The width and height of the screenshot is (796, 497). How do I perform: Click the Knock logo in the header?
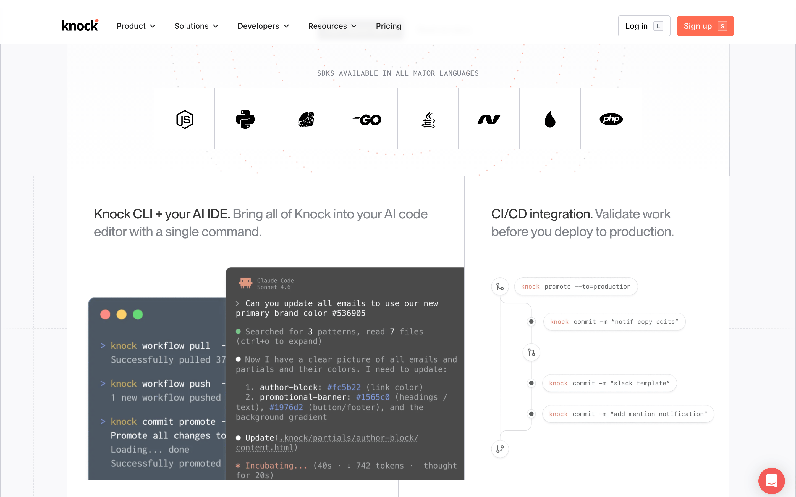[x=80, y=25]
